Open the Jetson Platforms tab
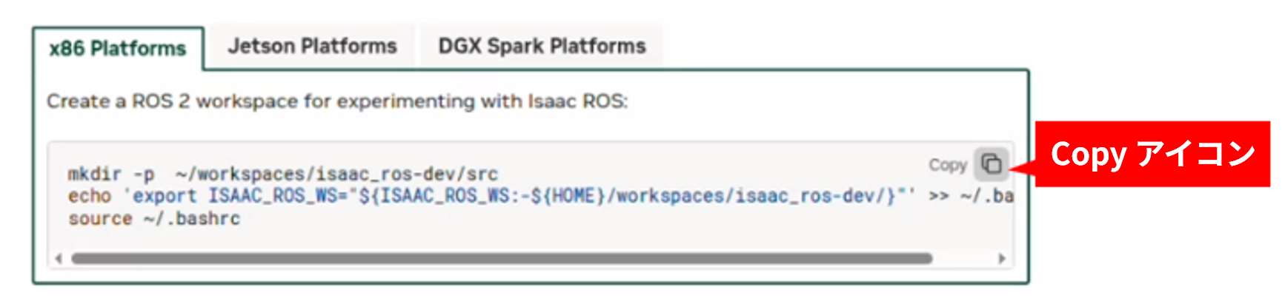This screenshot has width=1282, height=301. [x=312, y=47]
